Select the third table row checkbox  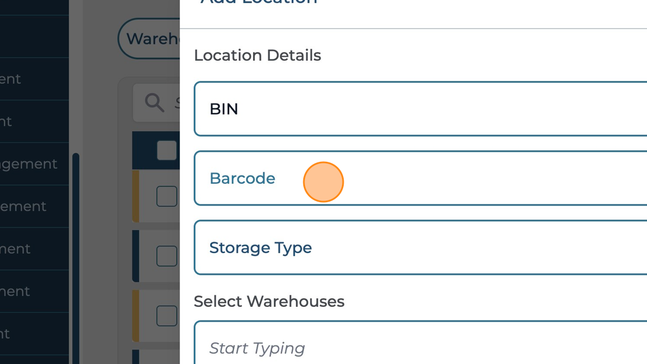tap(166, 315)
